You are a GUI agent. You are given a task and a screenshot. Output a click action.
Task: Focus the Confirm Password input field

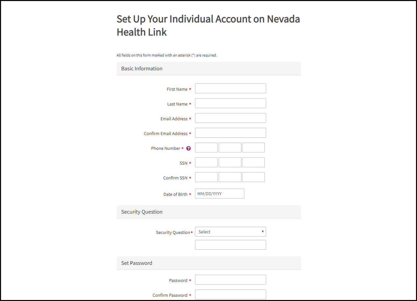(231, 294)
